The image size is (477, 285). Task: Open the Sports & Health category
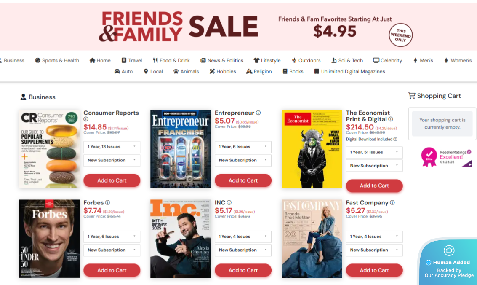coord(57,60)
